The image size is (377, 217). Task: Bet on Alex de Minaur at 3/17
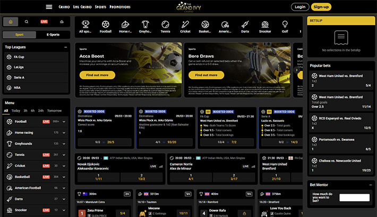tap(234, 177)
